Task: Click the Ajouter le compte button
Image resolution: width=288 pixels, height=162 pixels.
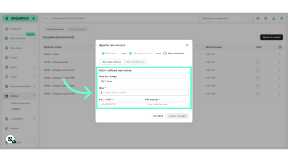Action: click(177, 116)
